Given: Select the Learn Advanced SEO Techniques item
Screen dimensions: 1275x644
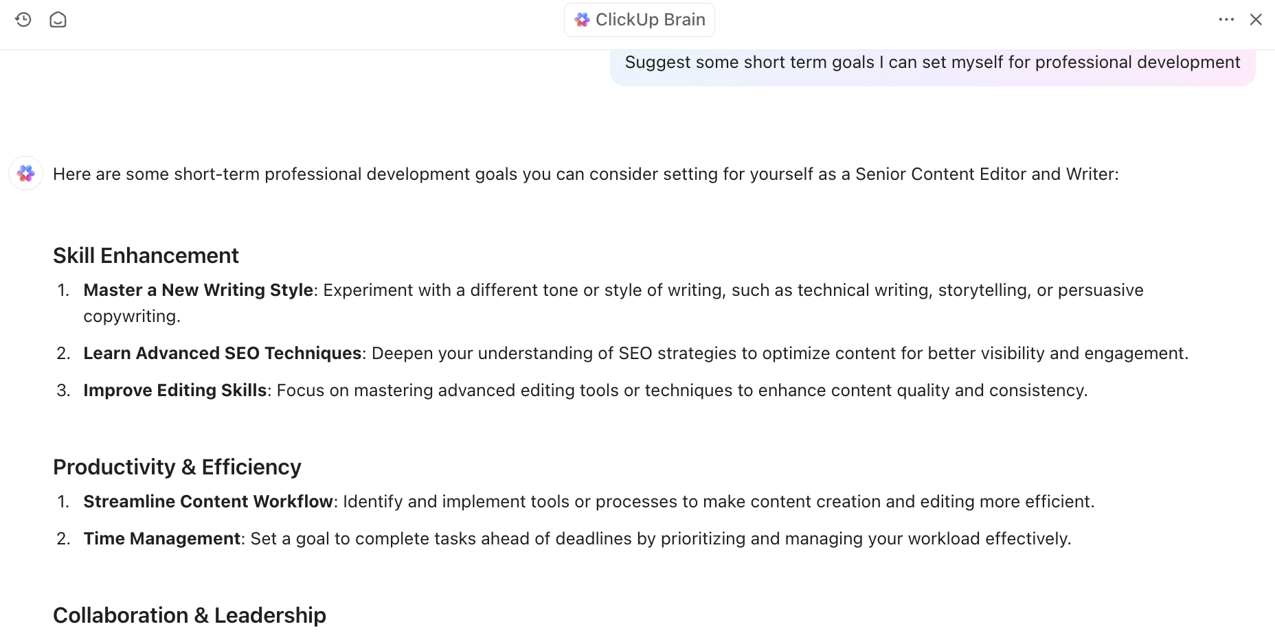Looking at the screenshot, I should coord(223,354).
